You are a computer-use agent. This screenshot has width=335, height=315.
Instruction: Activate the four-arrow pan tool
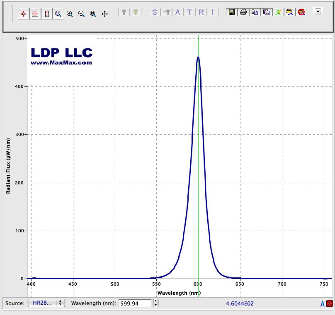pyautogui.click(x=104, y=14)
